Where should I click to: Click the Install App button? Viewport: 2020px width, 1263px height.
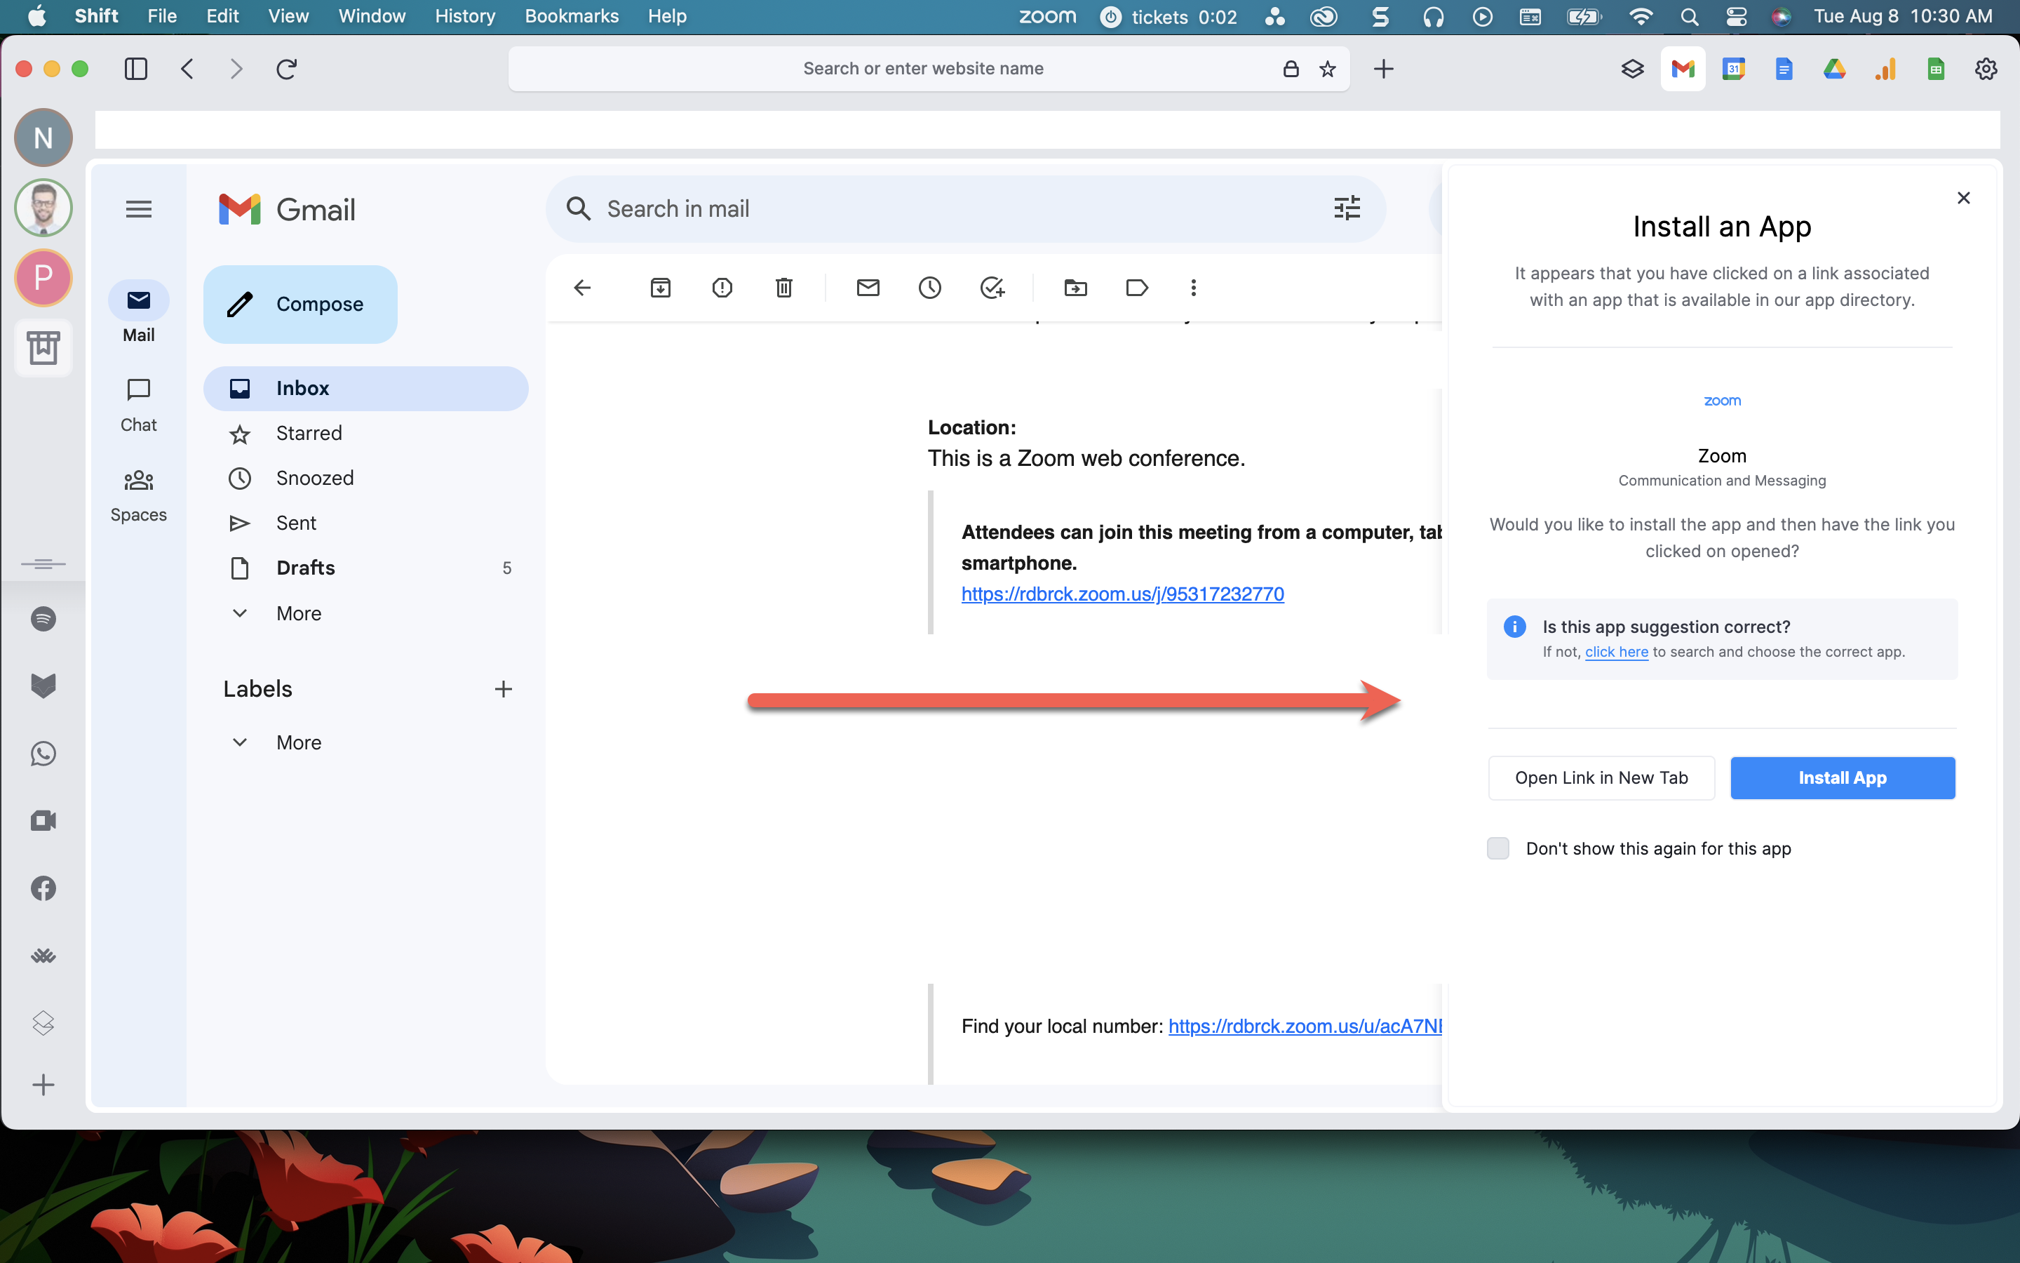1843,777
